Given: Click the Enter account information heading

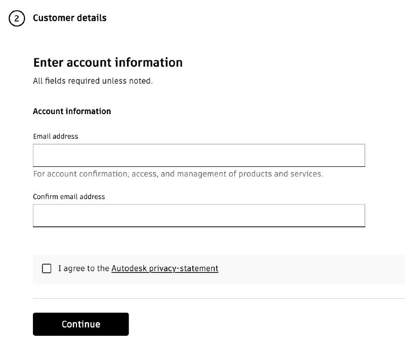Looking at the screenshot, I should pos(108,62).
